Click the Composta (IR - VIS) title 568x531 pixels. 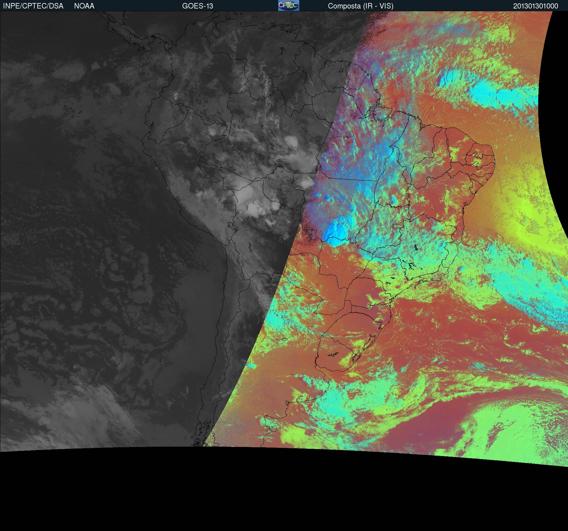pos(361,6)
